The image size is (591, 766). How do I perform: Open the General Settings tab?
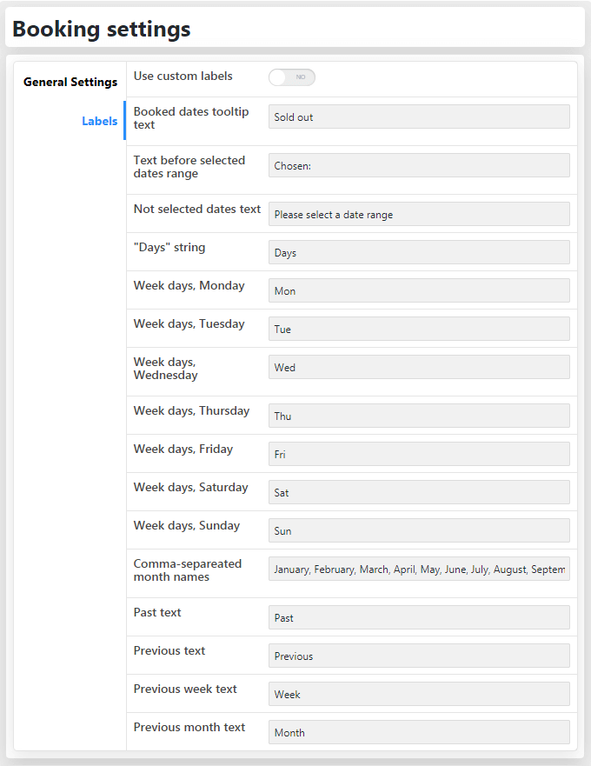point(70,82)
